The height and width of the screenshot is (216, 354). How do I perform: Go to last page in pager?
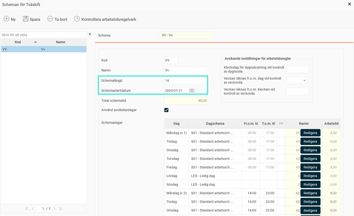(x=60, y=209)
